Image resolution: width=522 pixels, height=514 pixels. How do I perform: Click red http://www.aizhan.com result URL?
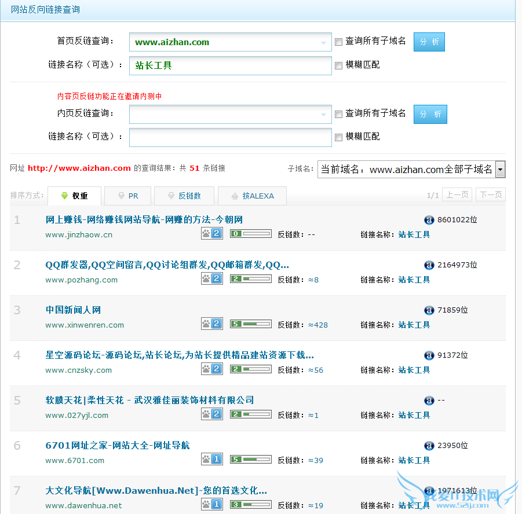(x=79, y=168)
